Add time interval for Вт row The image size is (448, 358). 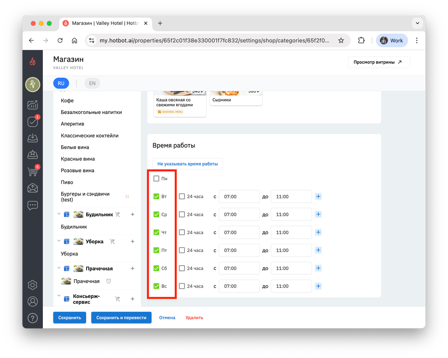[x=318, y=196]
